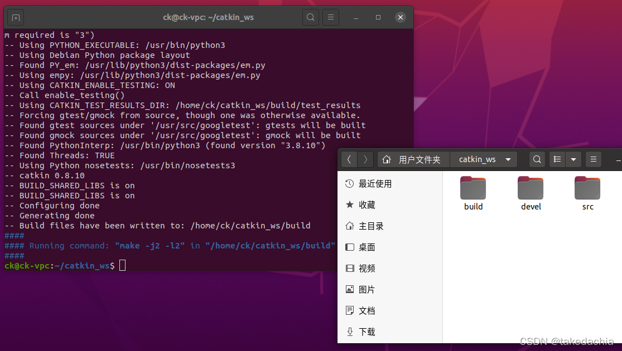Click the terminal search icon
This screenshot has width=622, height=351.
(311, 17)
